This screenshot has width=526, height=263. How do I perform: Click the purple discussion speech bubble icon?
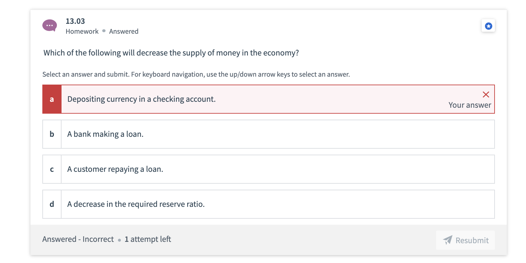tap(50, 25)
